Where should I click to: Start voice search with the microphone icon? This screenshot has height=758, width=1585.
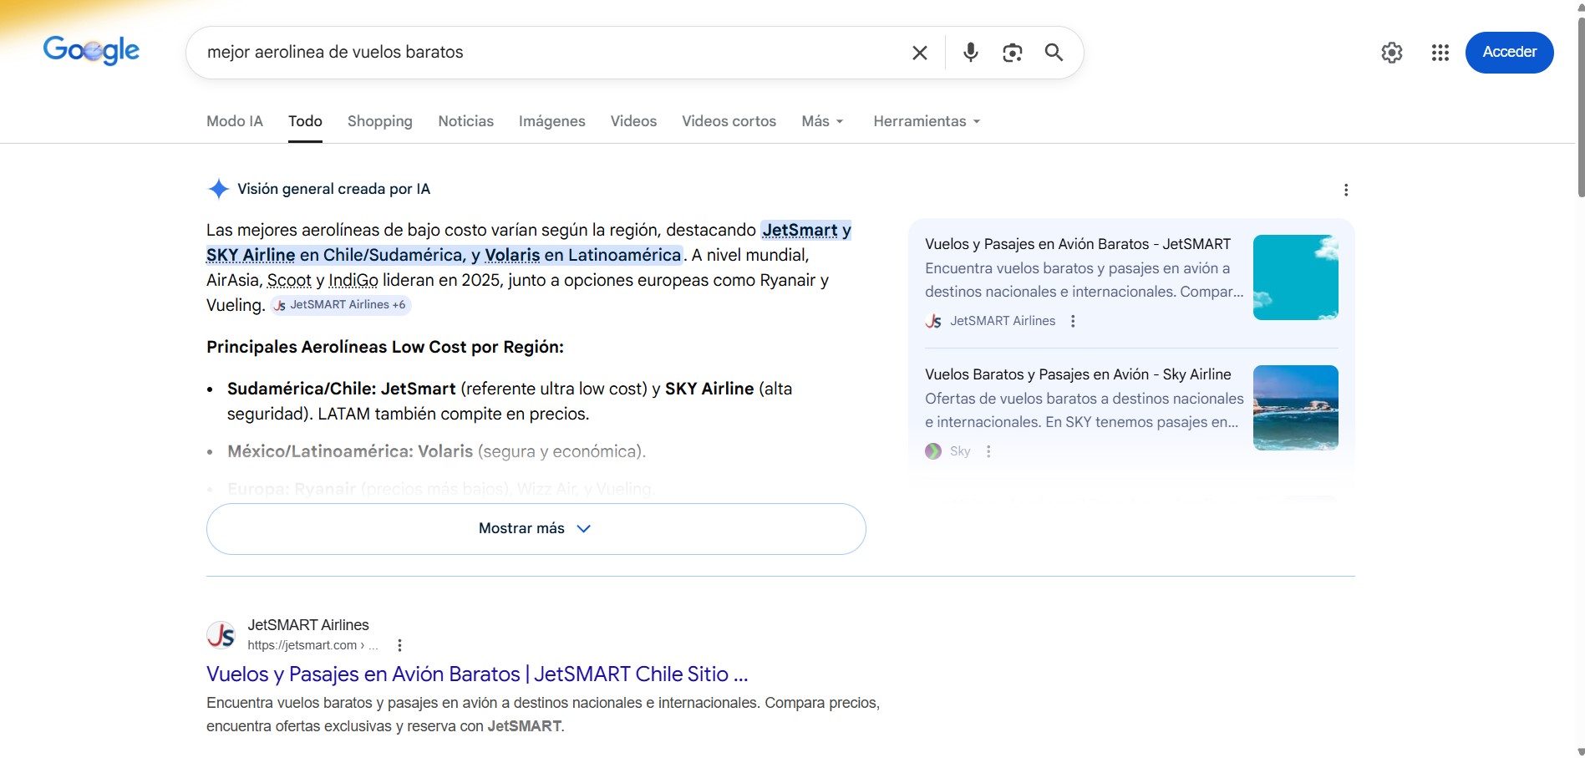tap(970, 53)
